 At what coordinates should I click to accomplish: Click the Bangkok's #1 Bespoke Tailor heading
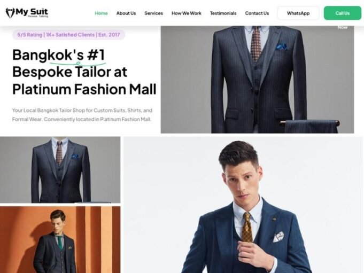(x=84, y=72)
